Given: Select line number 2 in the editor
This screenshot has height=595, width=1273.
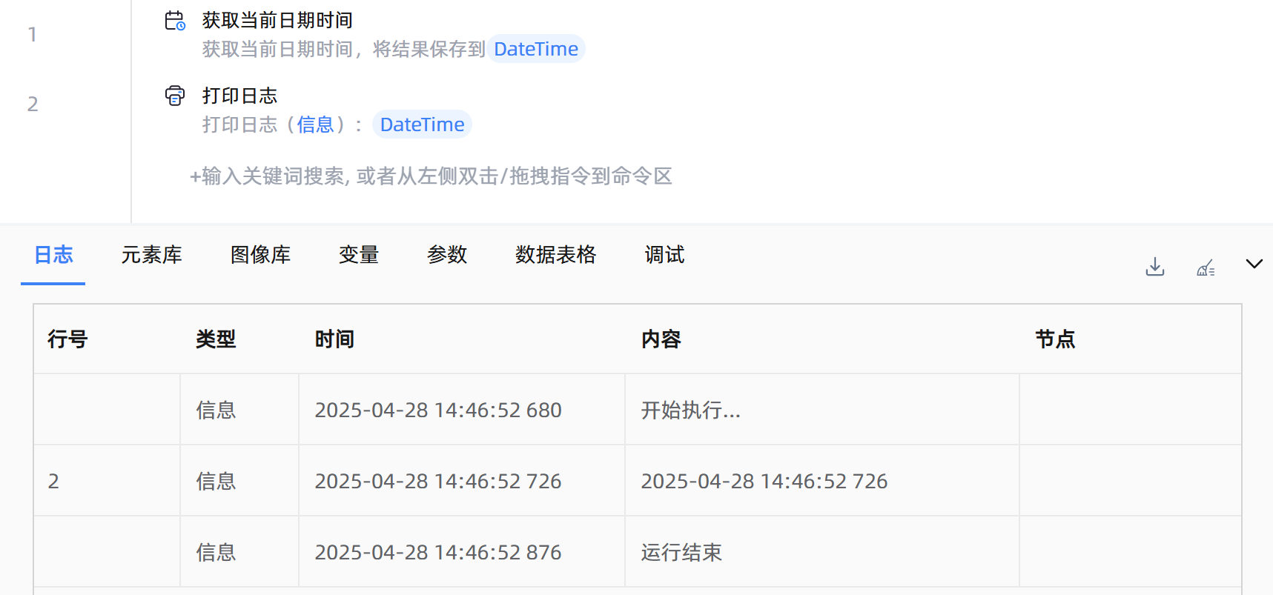Looking at the screenshot, I should [33, 104].
